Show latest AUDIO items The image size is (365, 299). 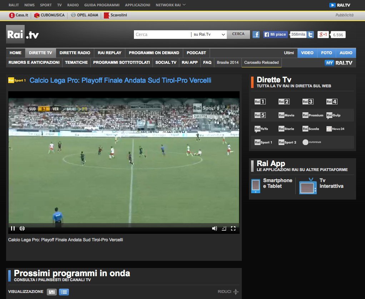coord(346,53)
